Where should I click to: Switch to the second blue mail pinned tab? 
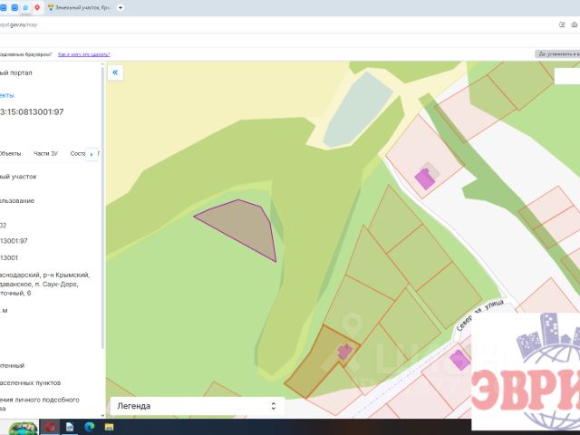click(14, 7)
